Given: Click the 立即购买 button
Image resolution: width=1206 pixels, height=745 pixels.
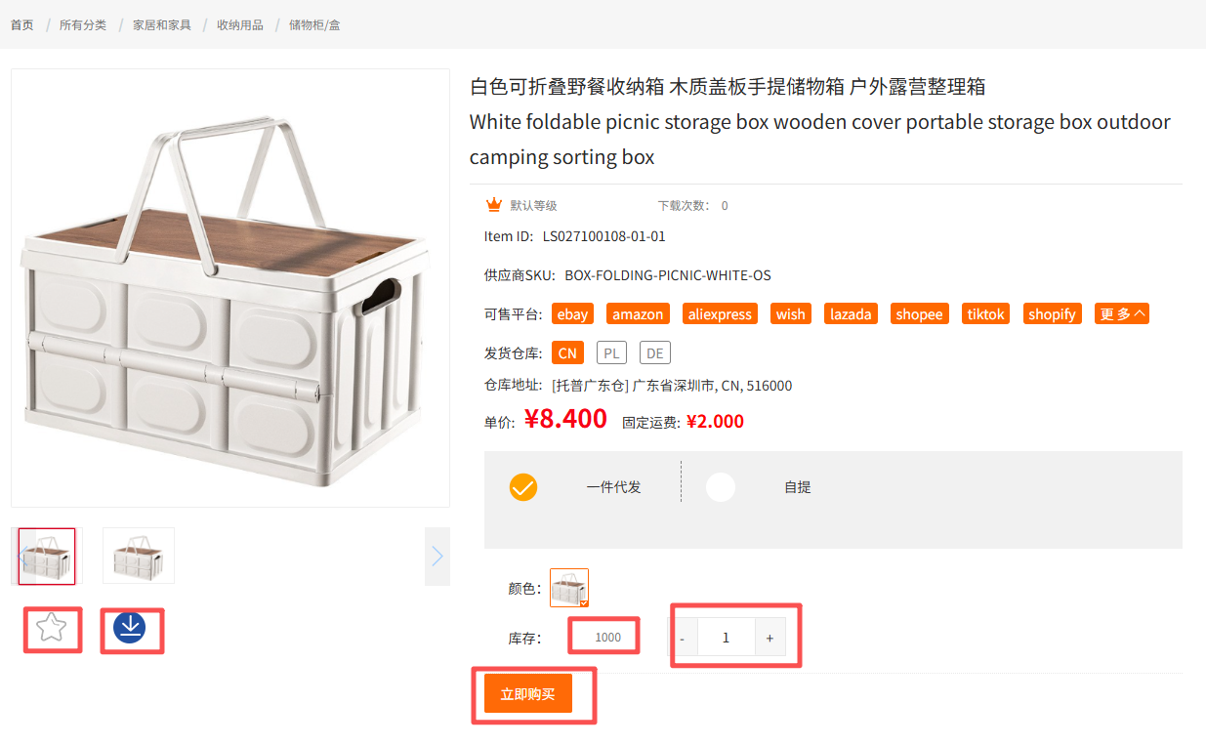Looking at the screenshot, I should coord(528,694).
